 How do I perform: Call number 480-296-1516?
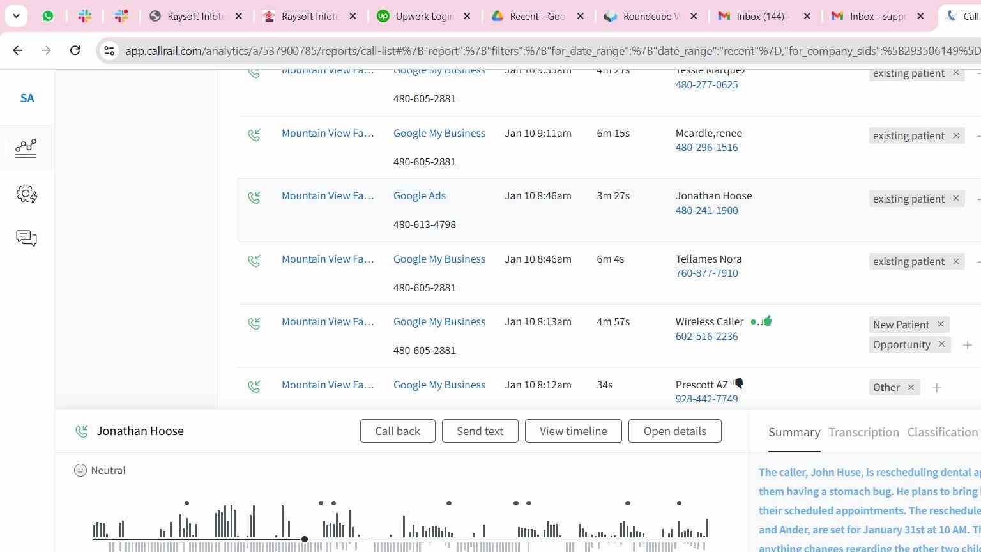(707, 147)
